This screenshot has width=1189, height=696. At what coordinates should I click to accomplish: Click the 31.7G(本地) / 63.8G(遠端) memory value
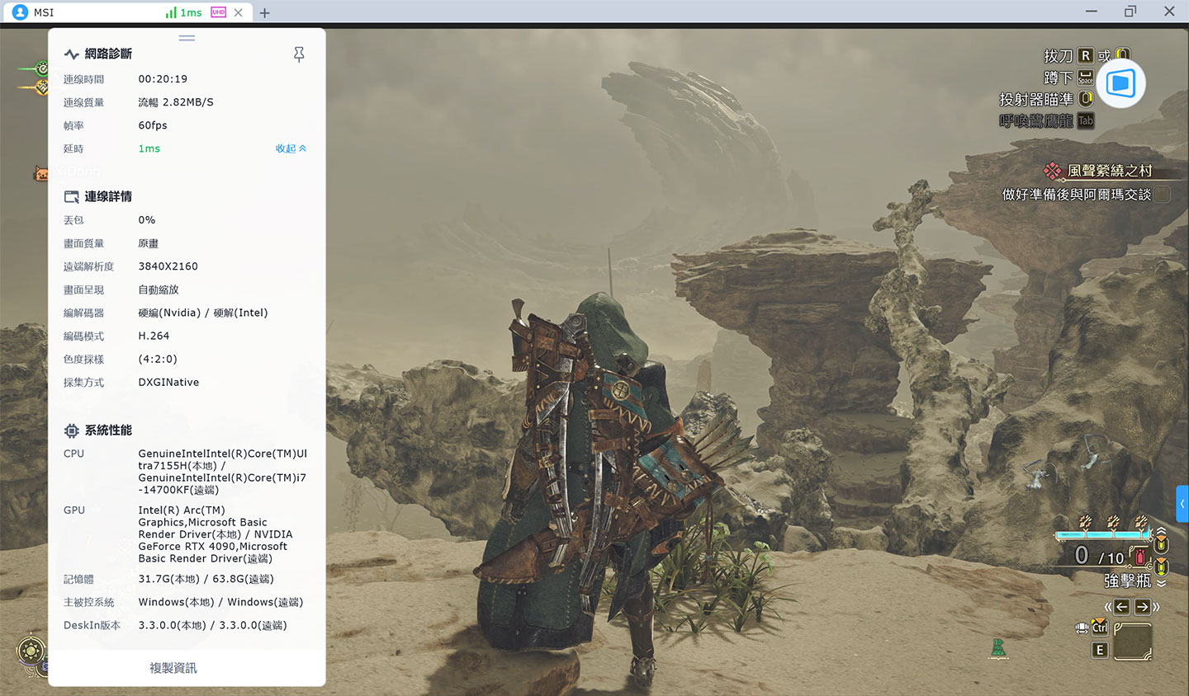[206, 579]
